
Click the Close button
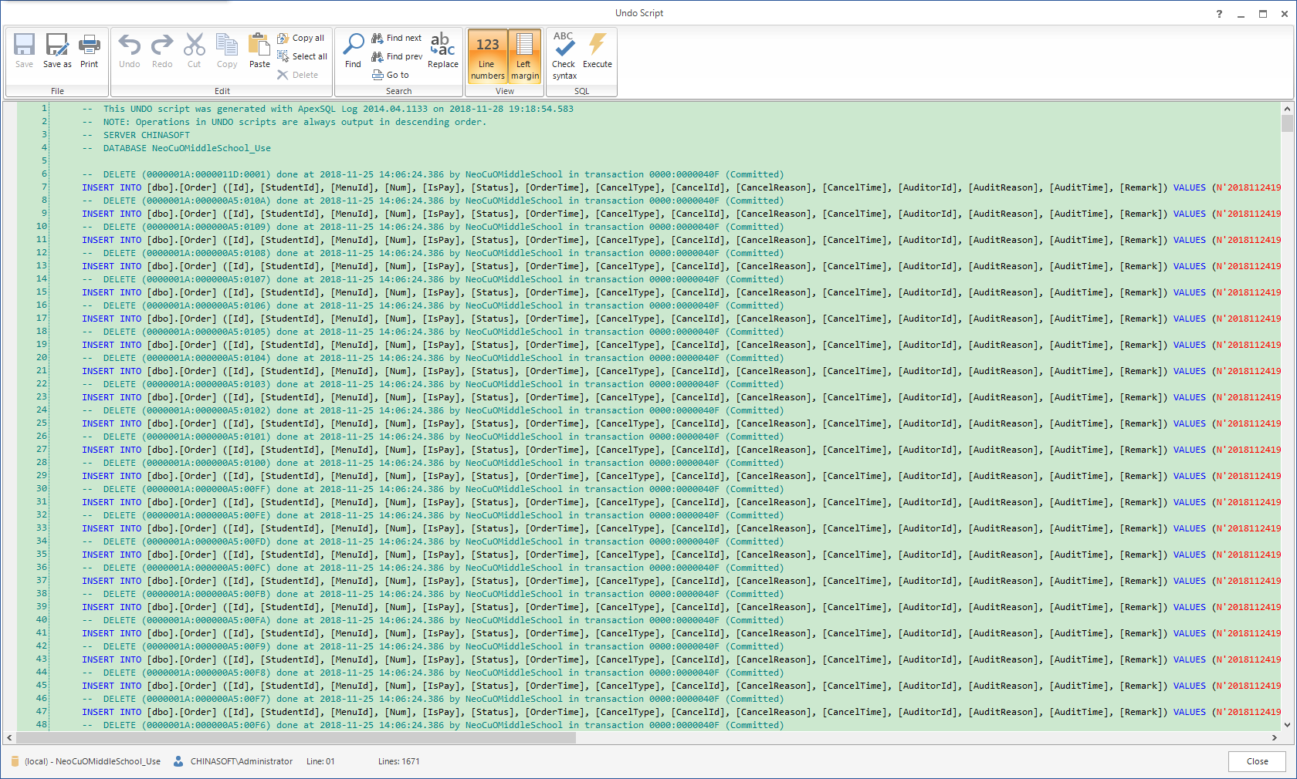pos(1257,761)
